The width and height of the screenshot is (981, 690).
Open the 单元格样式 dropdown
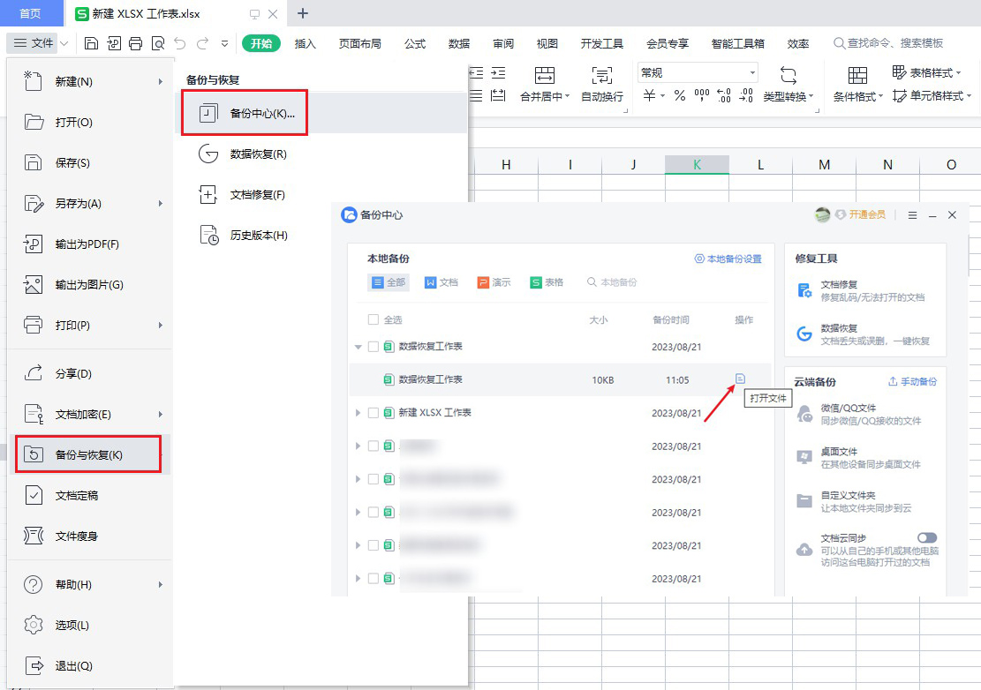point(932,95)
